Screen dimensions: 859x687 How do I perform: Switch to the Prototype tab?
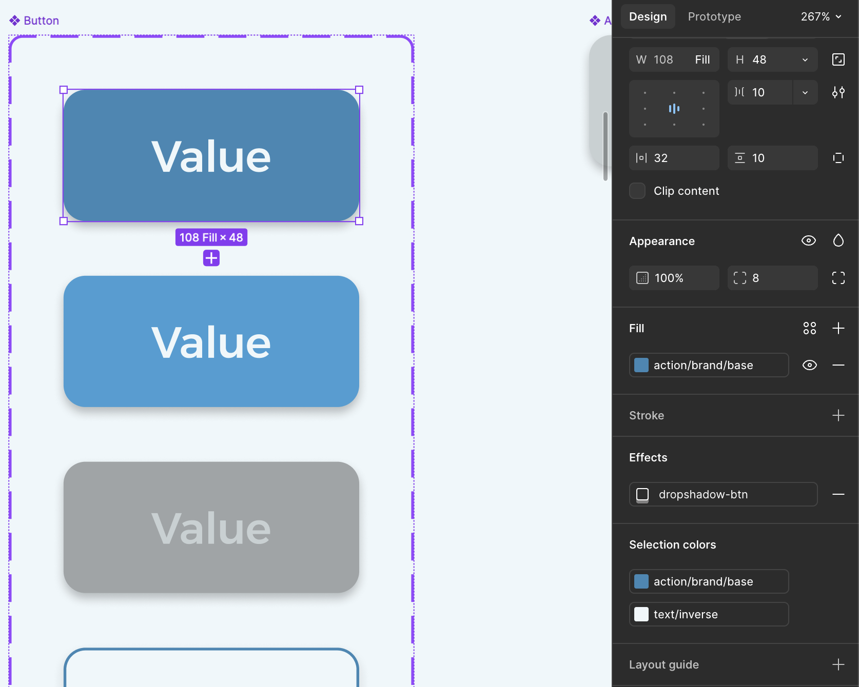coord(714,16)
